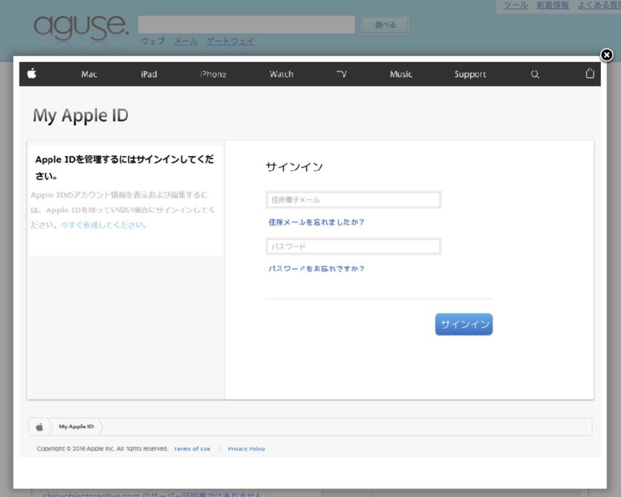Click 今すぐ作成してください link
Screen dimensions: 621x497
[104, 225]
